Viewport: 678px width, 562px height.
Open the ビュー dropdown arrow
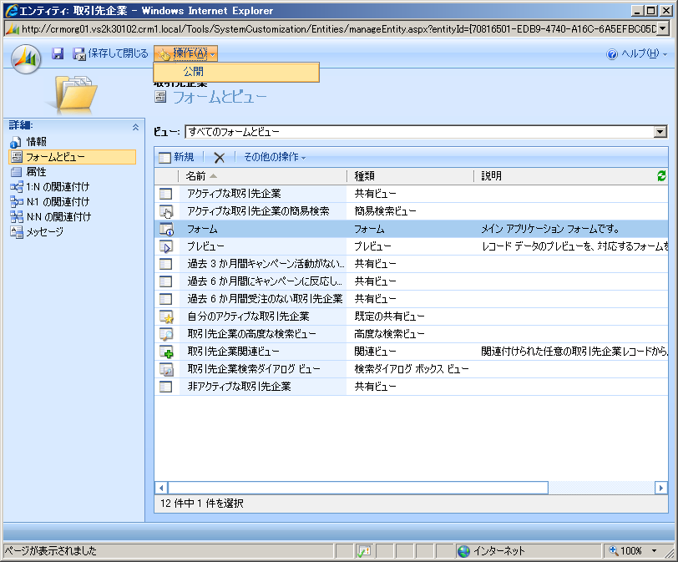(660, 132)
